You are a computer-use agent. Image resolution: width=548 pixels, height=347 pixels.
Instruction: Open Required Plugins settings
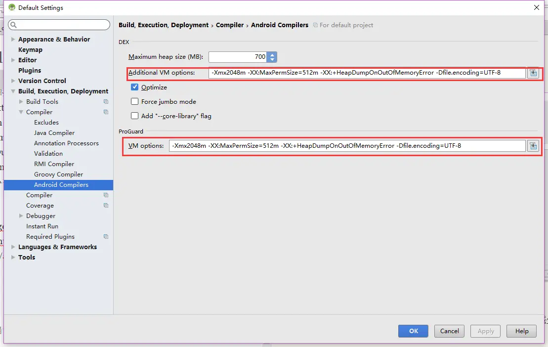(x=50, y=237)
